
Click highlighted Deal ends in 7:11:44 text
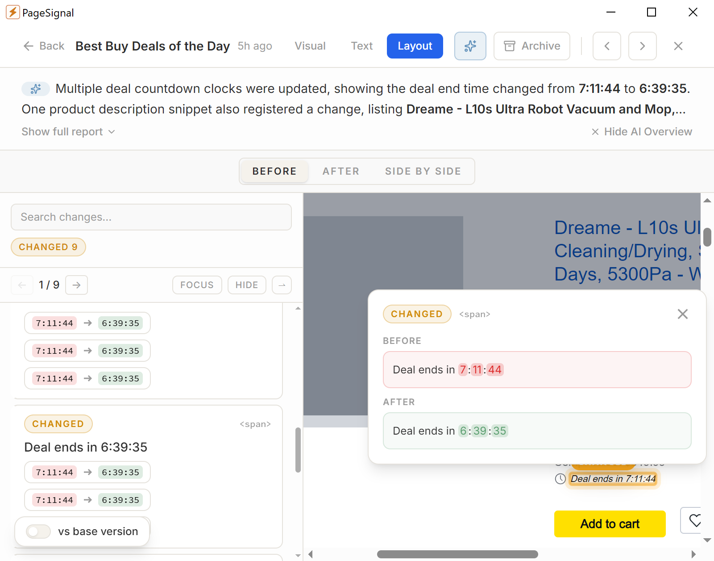click(613, 479)
